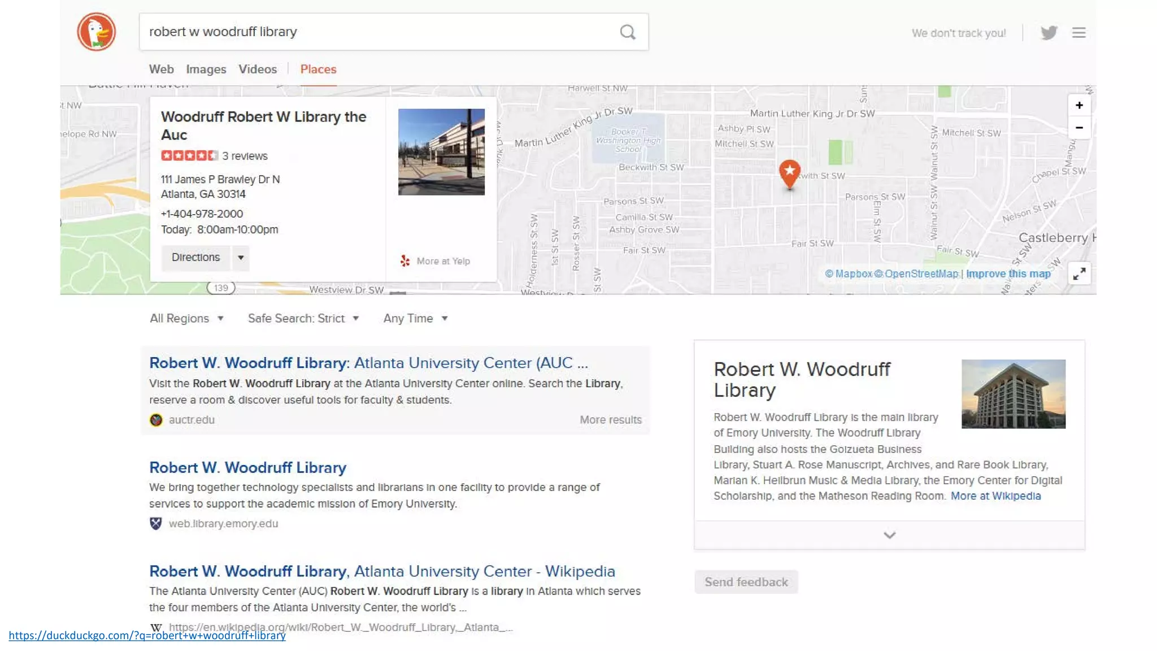Open the Any Time filter dropdown
Screen dimensions: 1157x651
(416, 319)
